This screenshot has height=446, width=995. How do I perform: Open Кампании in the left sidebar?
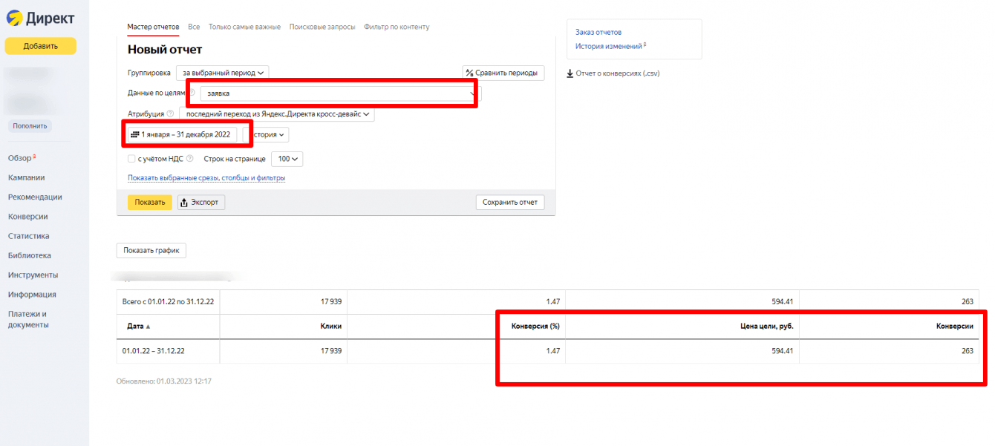(x=27, y=177)
